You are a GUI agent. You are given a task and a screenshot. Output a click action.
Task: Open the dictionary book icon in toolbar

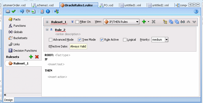(8, 12)
